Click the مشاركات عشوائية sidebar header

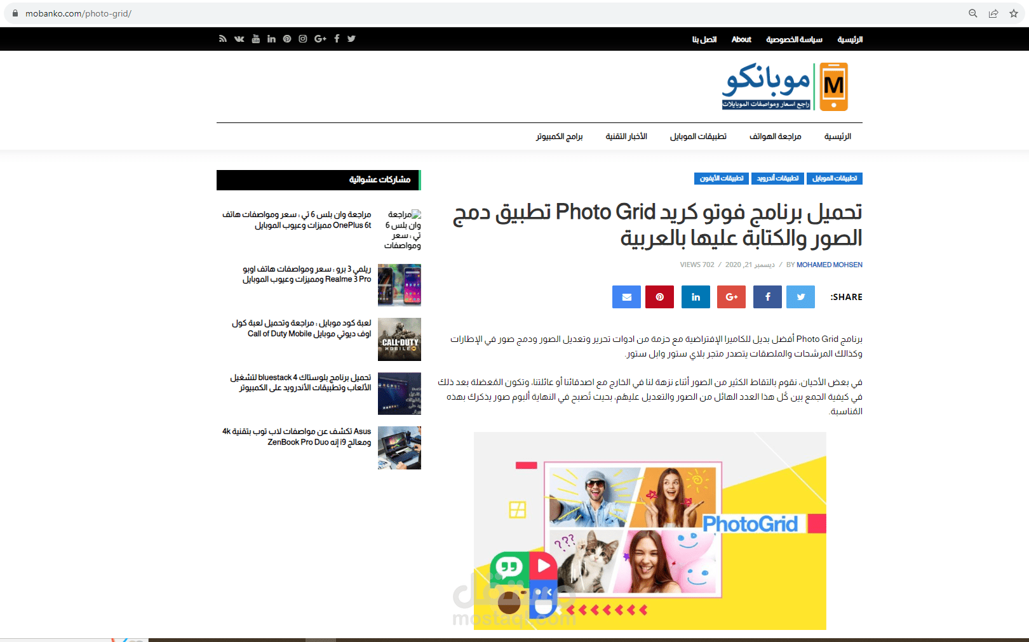[319, 180]
